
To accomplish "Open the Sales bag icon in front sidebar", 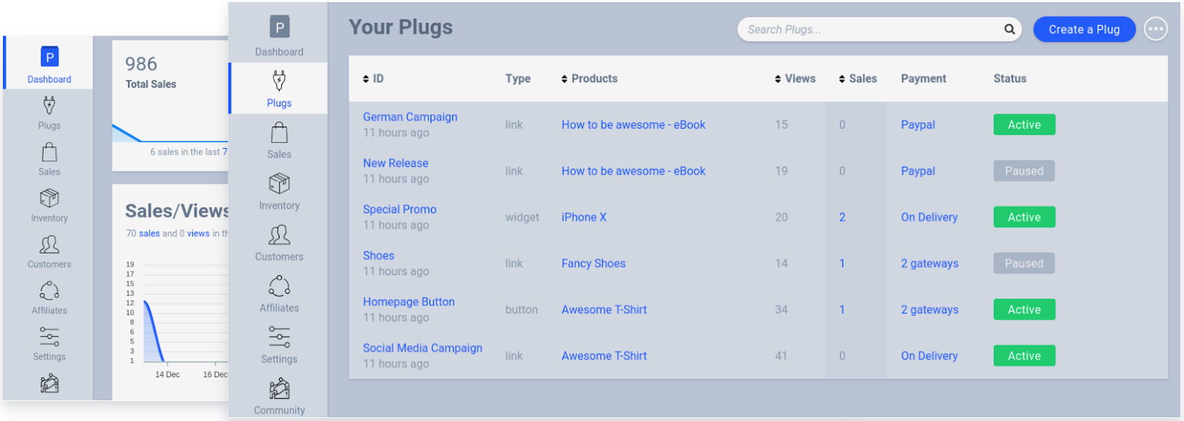I will (x=279, y=133).
